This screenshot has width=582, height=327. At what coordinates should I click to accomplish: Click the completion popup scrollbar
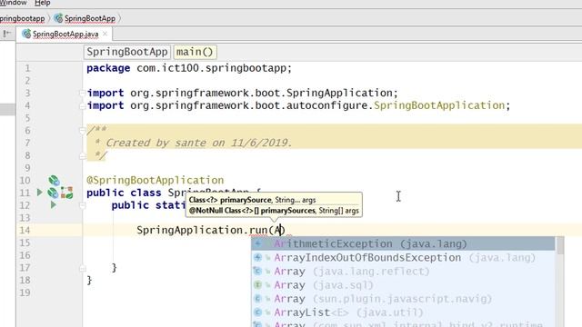pos(560,246)
